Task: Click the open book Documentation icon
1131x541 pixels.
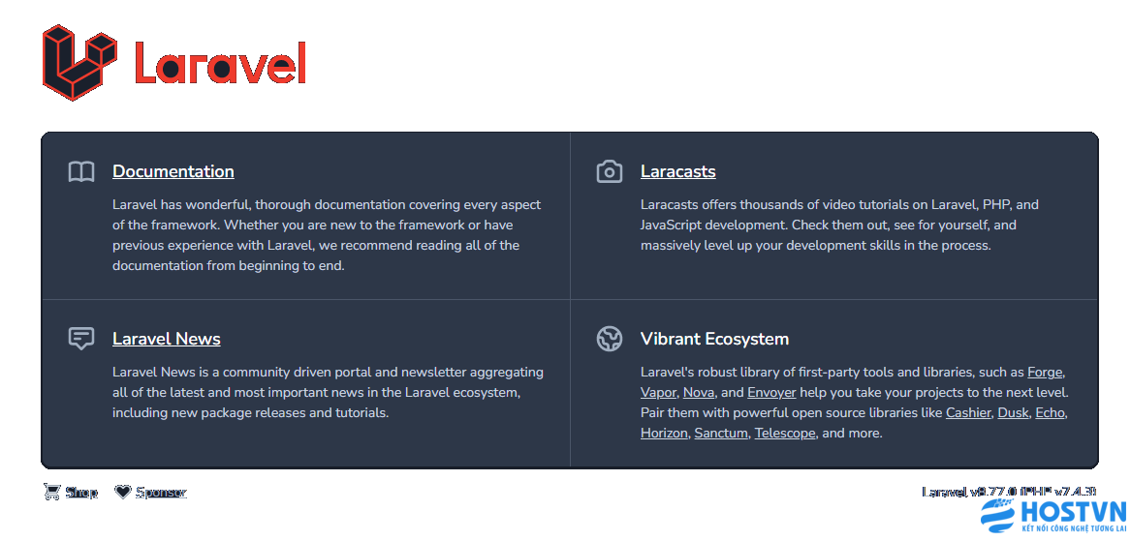Action: pyautogui.click(x=81, y=171)
